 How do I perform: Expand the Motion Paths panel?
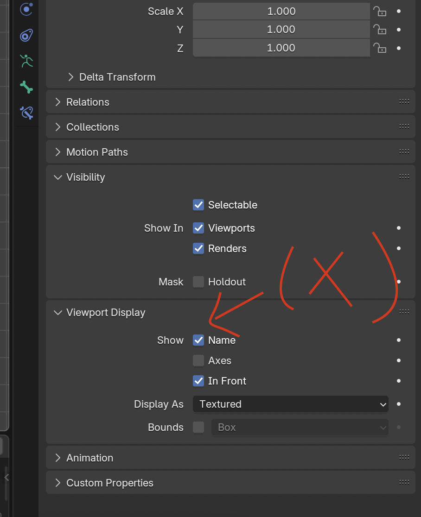click(58, 152)
